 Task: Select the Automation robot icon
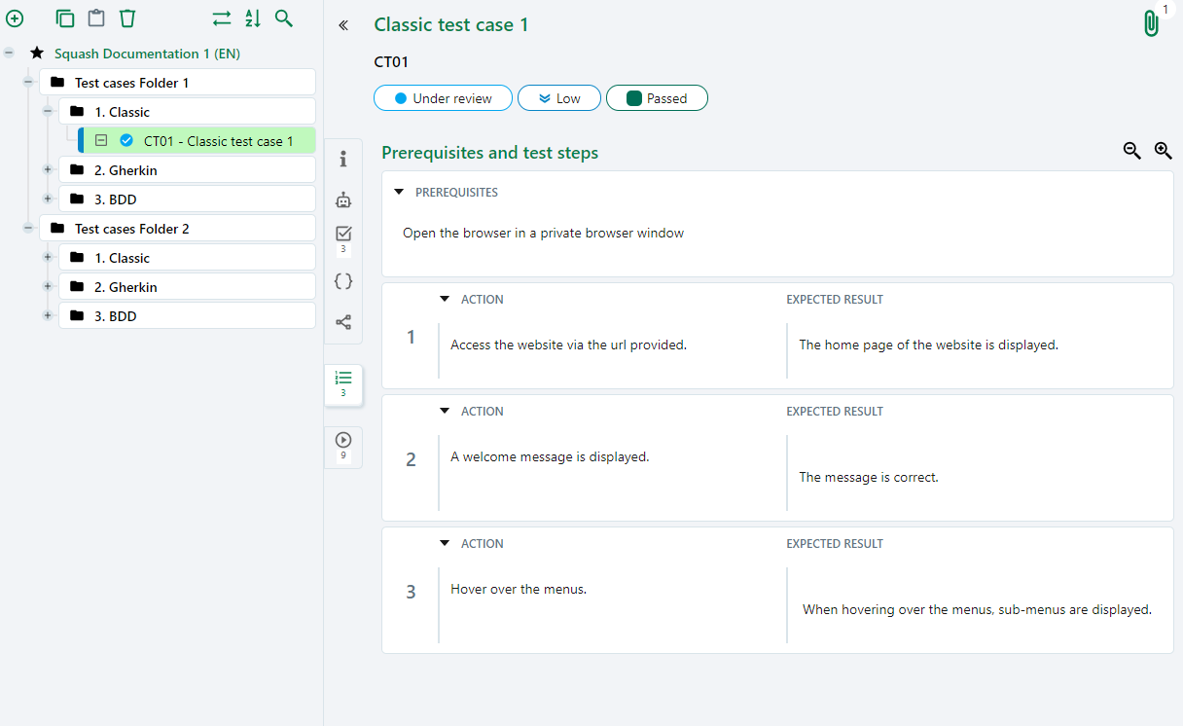pyautogui.click(x=343, y=200)
